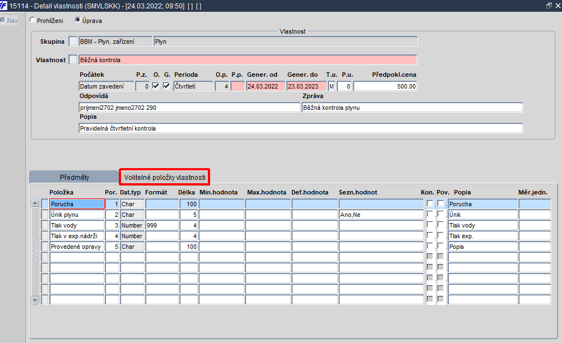The image size is (562, 343).
Task: Open the Dat.typ field for Tlak vody
Action: [132, 225]
